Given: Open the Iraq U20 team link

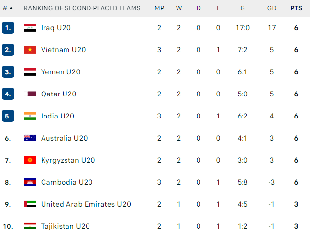Looking at the screenshot, I should [x=56, y=28].
